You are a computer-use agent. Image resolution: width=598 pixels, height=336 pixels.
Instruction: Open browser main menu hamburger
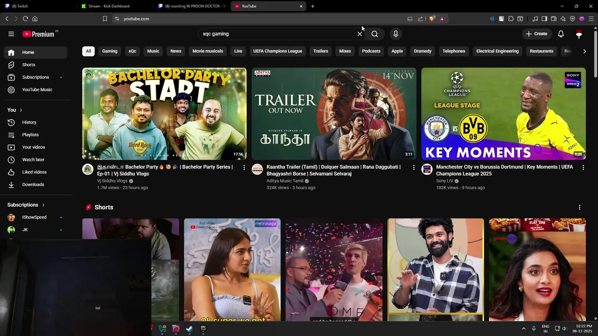point(591,19)
